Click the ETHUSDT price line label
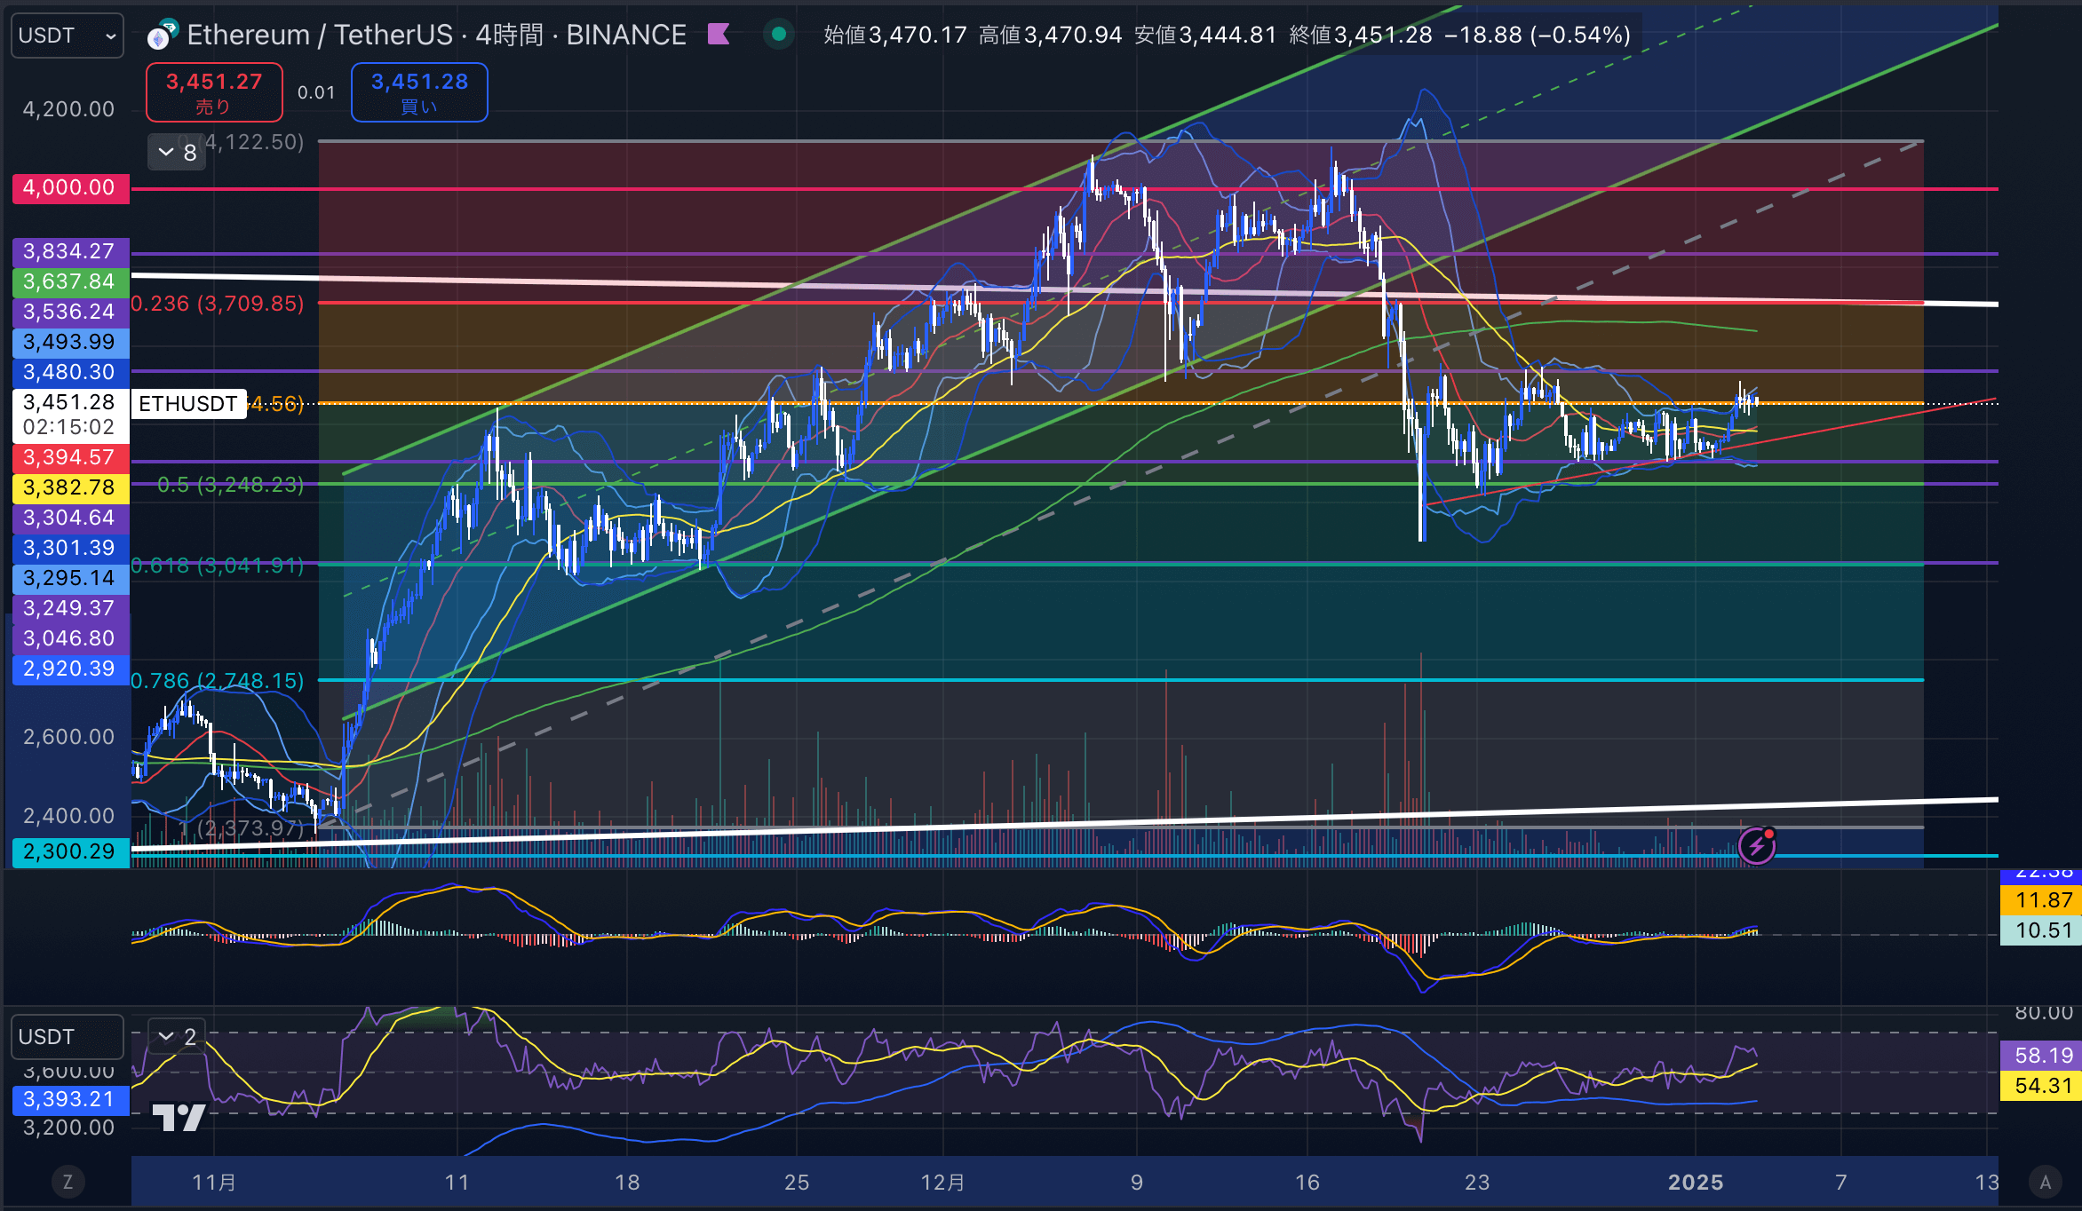Screen dimensions: 2082x1211 coord(188,404)
